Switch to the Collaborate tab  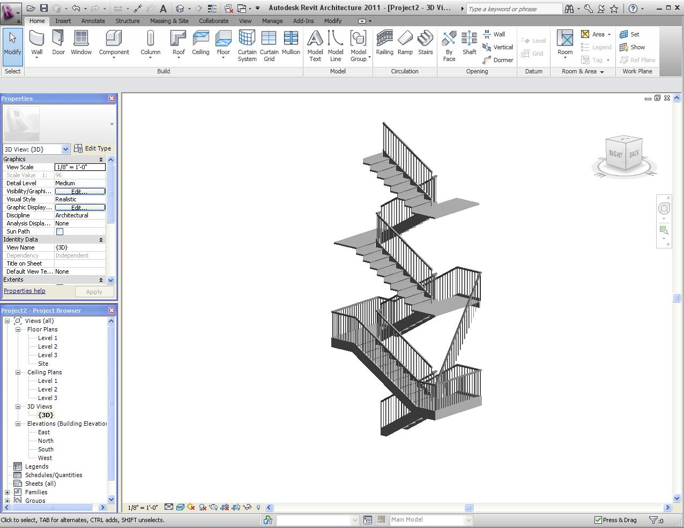213,21
